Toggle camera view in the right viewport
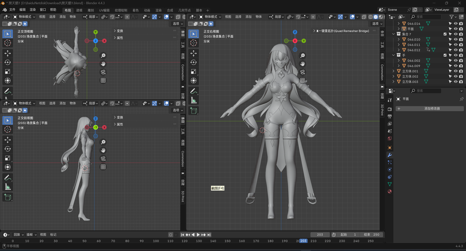 302,72
